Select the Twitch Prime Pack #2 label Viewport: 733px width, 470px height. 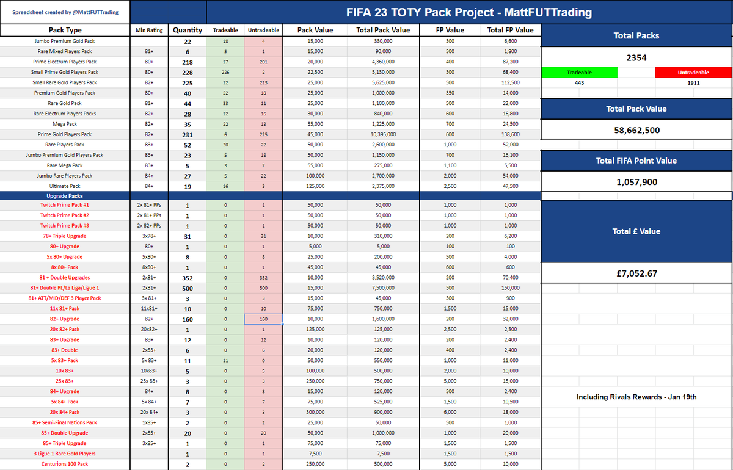click(65, 215)
